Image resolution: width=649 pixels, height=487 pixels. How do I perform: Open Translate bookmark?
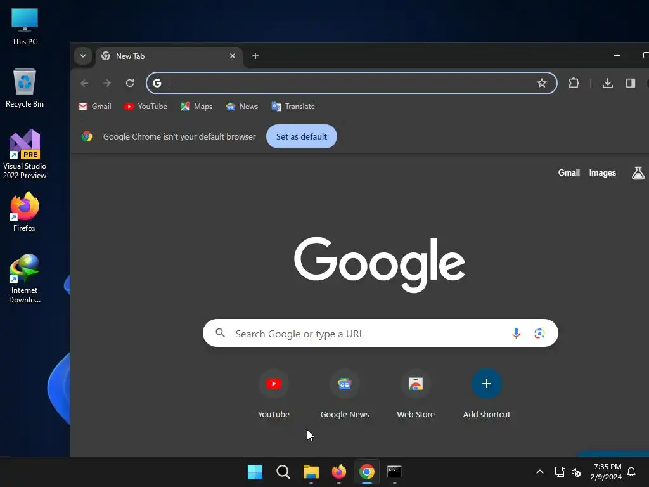tap(293, 107)
